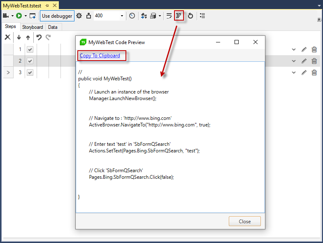Open the record button dropdown arrow
Viewport: 323px width, 243px height.
click(x=13, y=16)
